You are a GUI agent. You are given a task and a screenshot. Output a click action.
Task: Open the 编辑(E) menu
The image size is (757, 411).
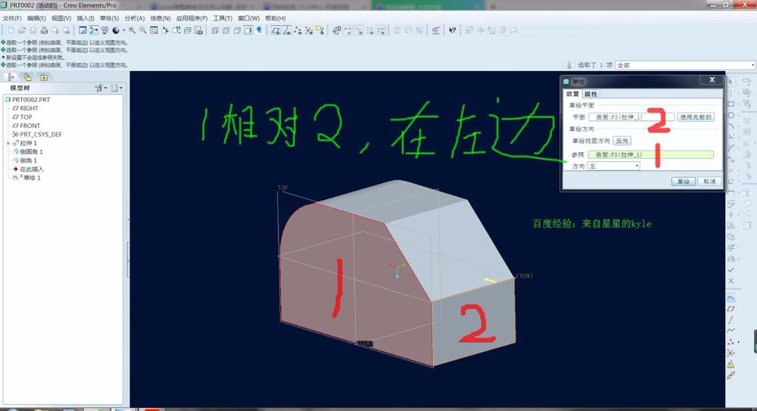point(36,18)
